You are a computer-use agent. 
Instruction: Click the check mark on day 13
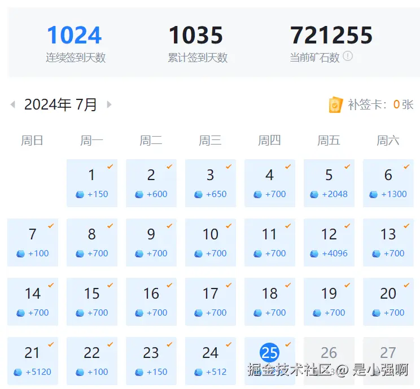pyautogui.click(x=406, y=226)
